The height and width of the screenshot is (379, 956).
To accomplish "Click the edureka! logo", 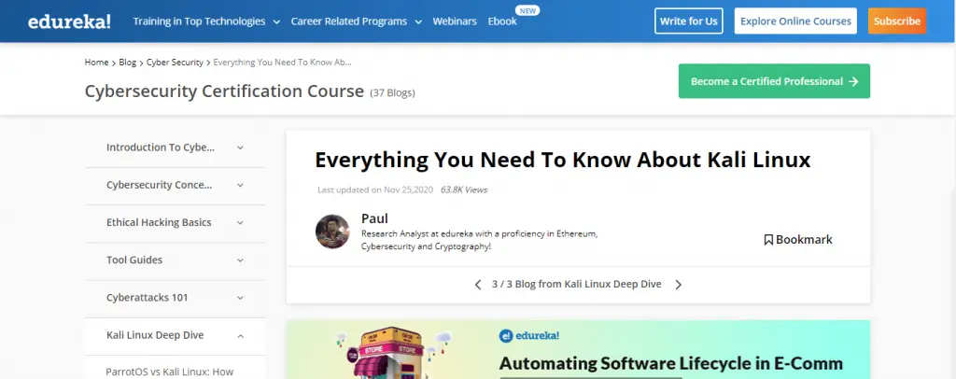I will point(69,21).
